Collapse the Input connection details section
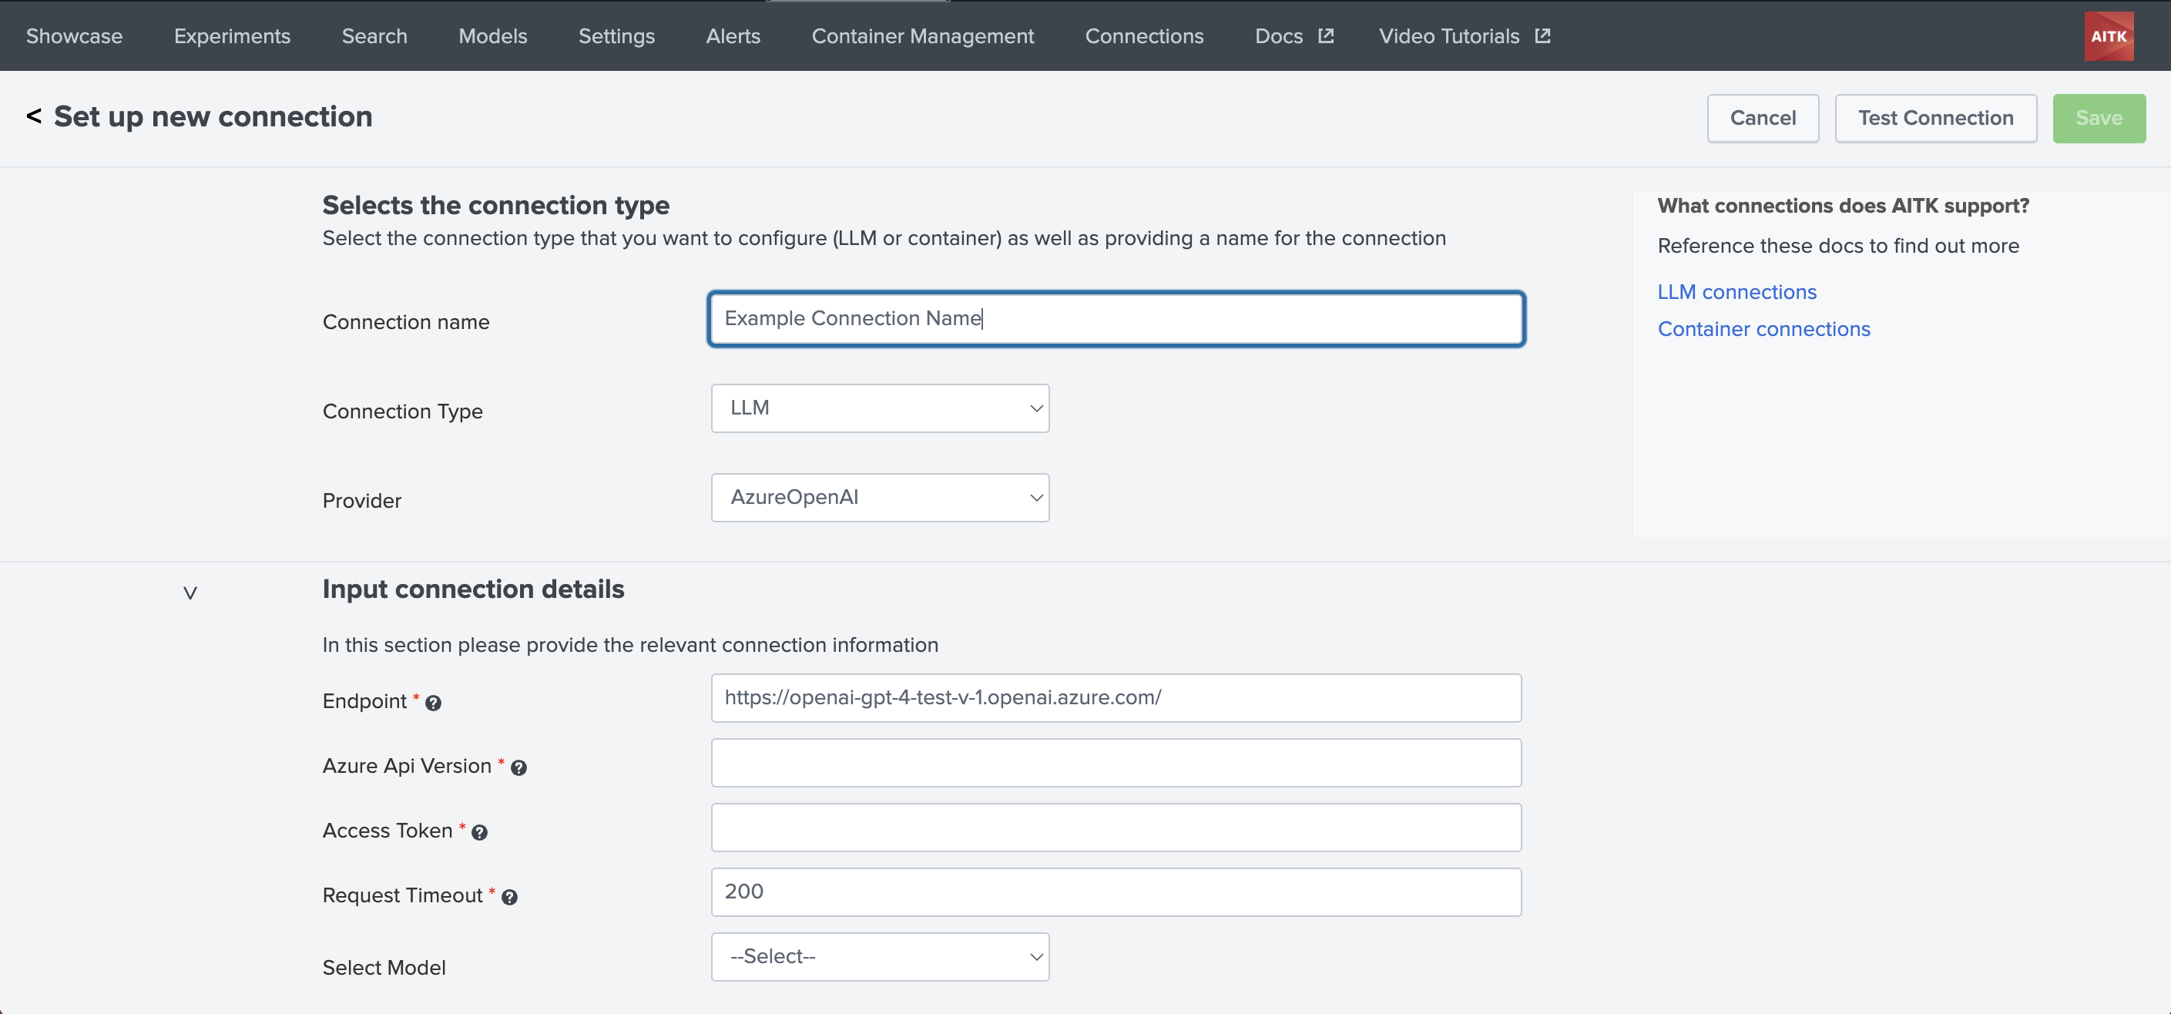The height and width of the screenshot is (1014, 2171). click(190, 593)
